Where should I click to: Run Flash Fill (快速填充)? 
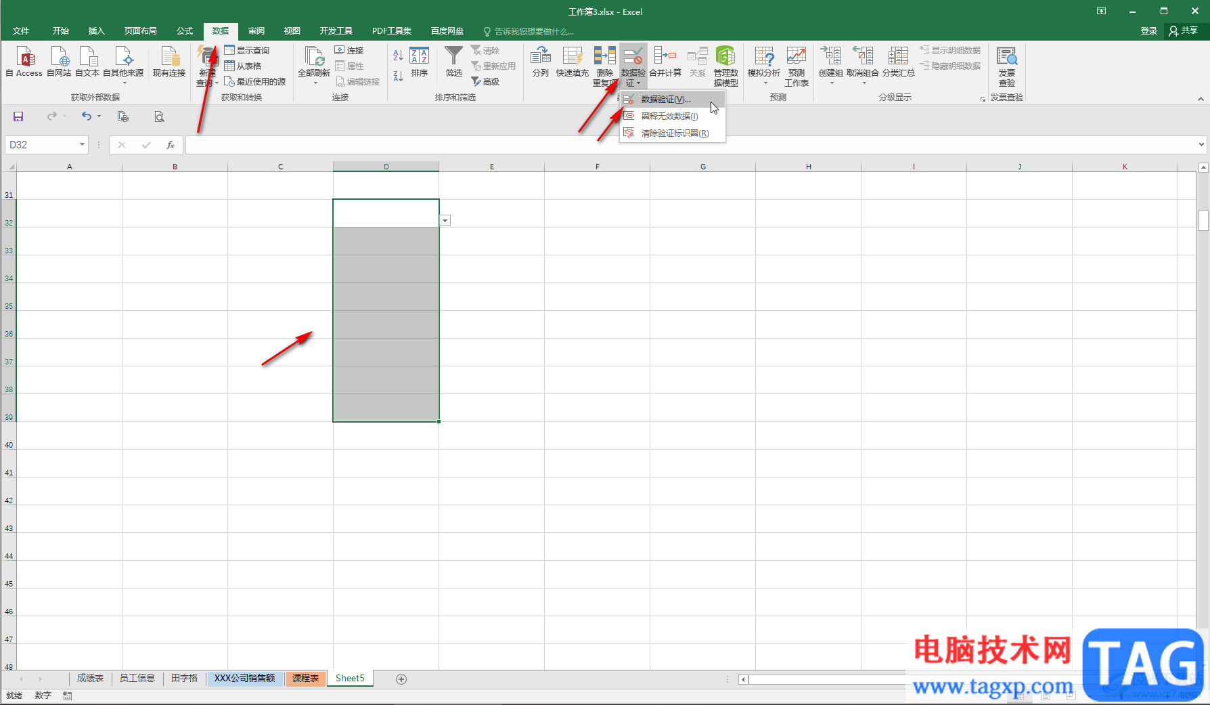pyautogui.click(x=573, y=62)
